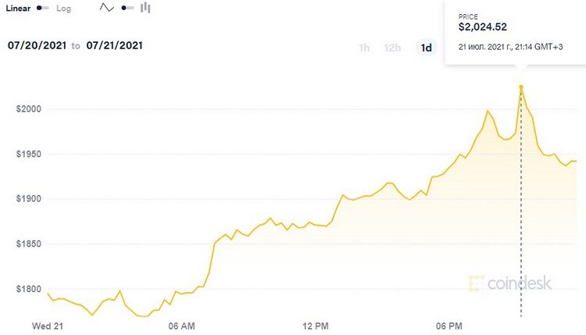Viewport: 586px width, 335px height.
Task: Toggle line/candlestick chart type switch
Action: (x=127, y=8)
